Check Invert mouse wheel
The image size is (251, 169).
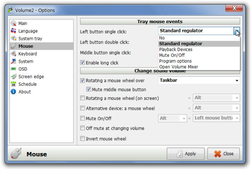(x=83, y=139)
